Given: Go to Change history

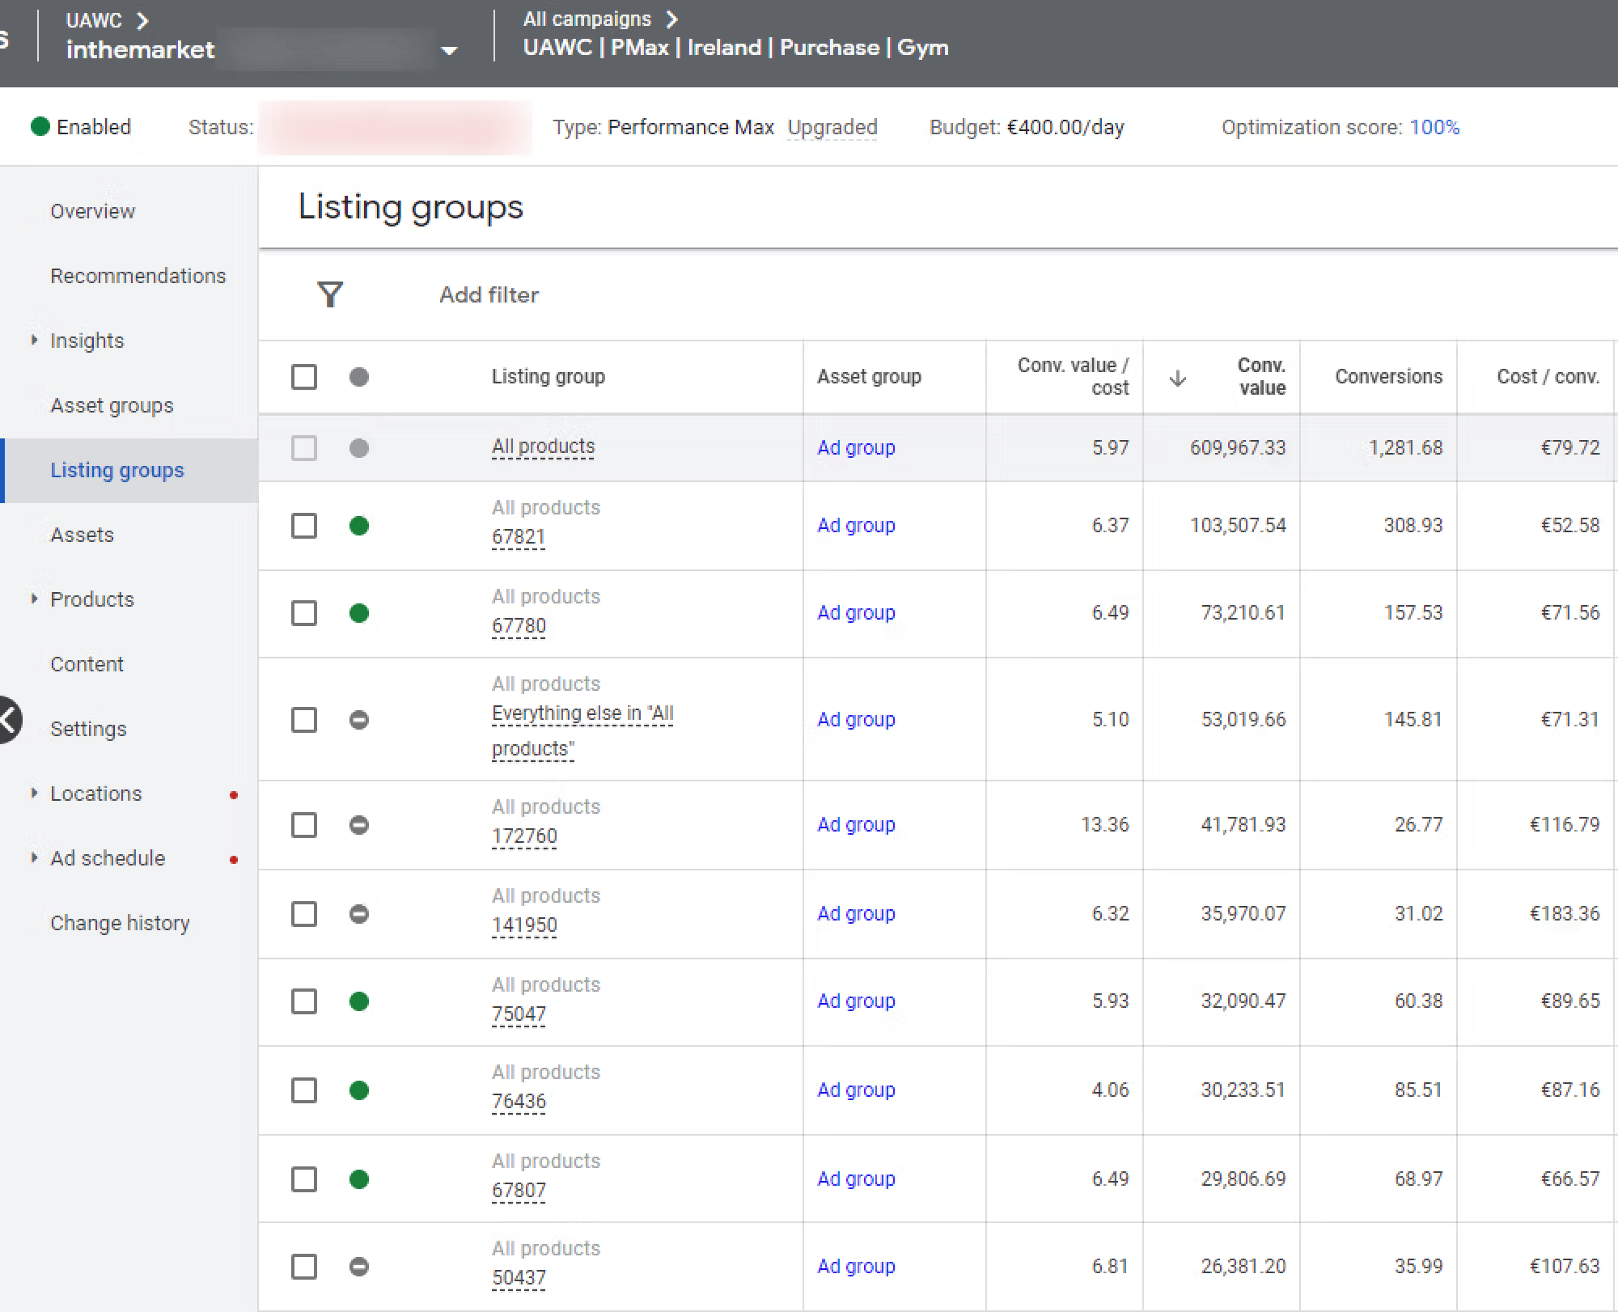Looking at the screenshot, I should click(x=120, y=923).
